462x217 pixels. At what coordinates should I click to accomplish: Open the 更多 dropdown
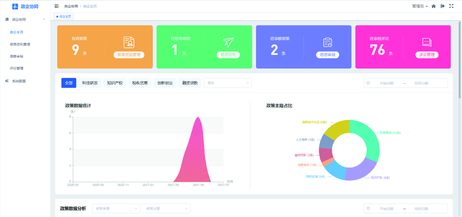coord(227,83)
